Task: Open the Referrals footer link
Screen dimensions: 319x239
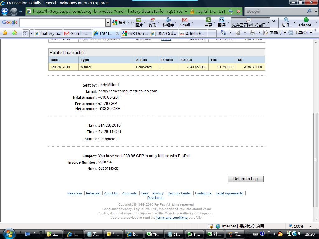Action: point(93,193)
